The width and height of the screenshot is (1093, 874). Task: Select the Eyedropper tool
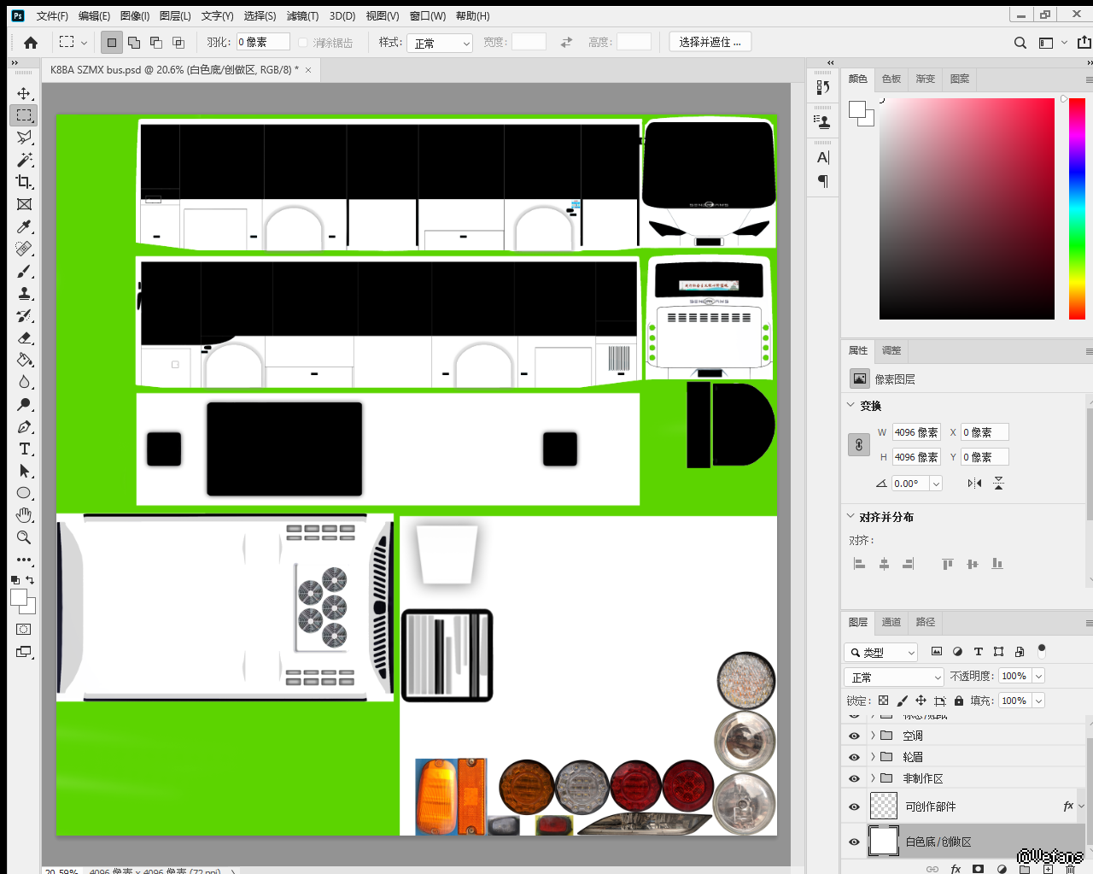click(24, 226)
